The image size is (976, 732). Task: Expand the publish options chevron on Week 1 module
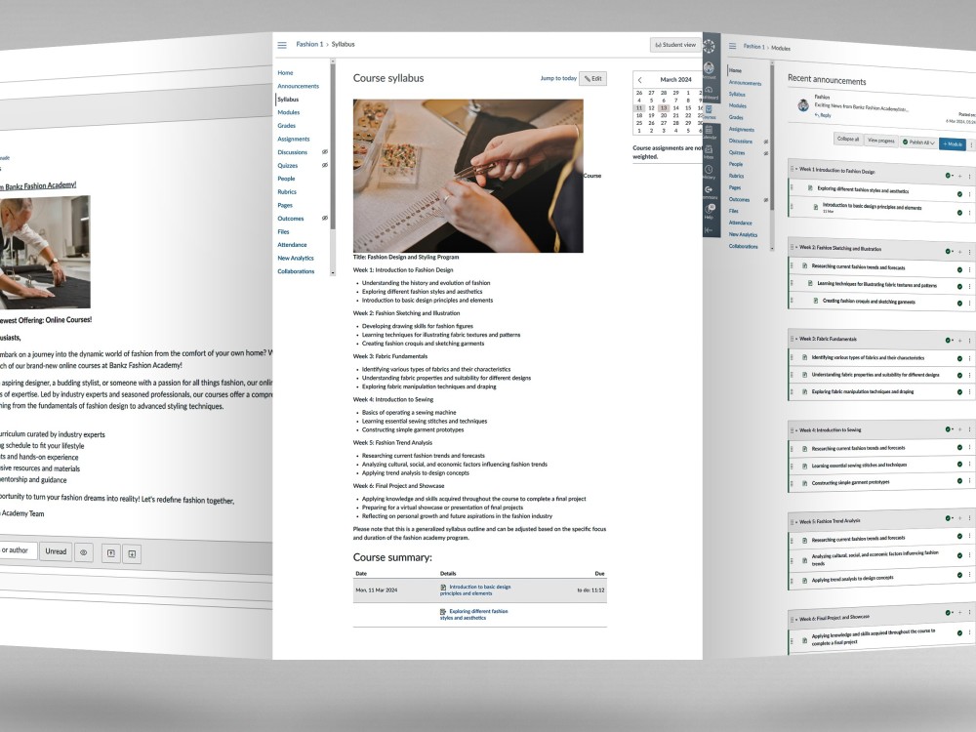[953, 176]
